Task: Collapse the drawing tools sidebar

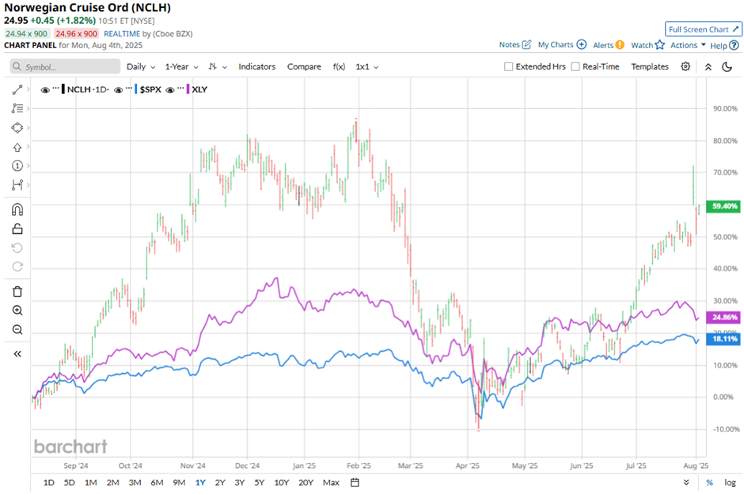Action: point(17,354)
